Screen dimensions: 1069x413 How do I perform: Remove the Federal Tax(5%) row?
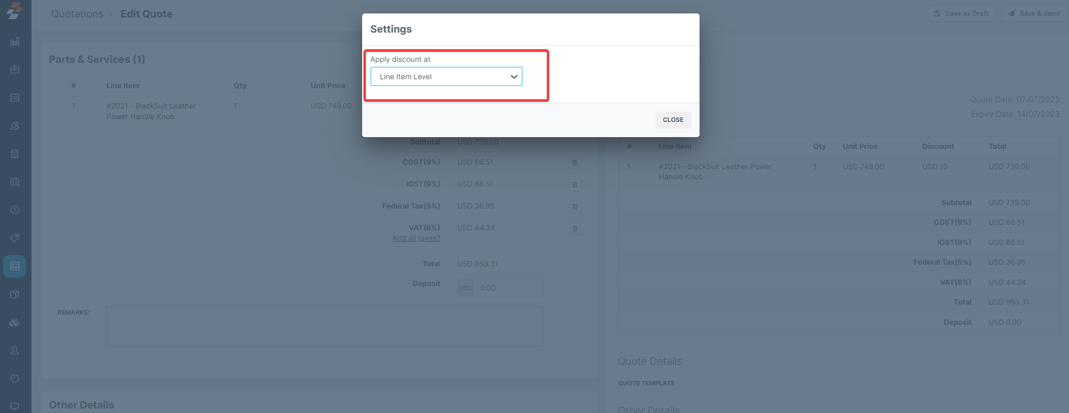pyautogui.click(x=575, y=207)
